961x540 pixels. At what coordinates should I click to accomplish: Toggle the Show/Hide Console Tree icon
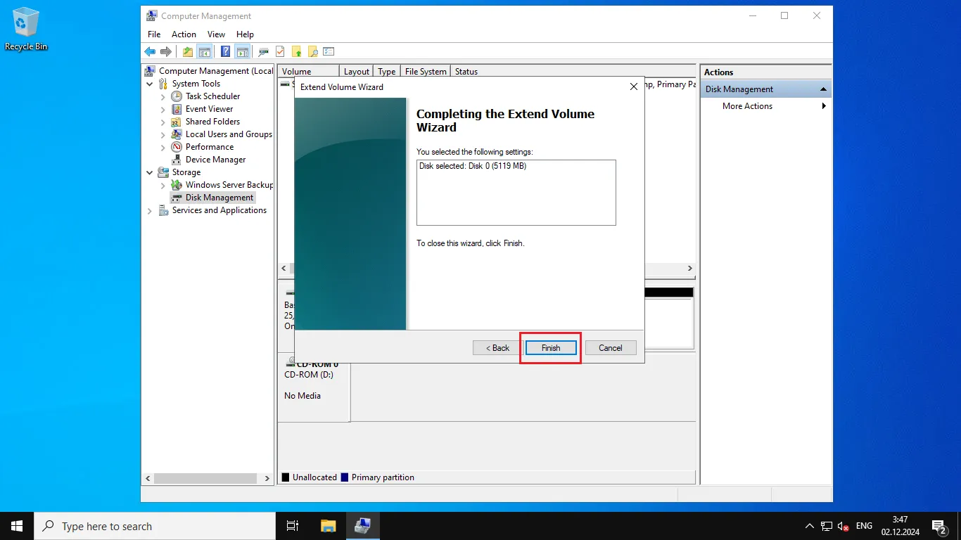[x=205, y=51]
